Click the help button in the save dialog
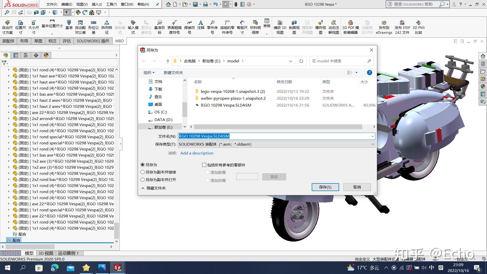Screen dimensions: 487x274 click(370, 73)
